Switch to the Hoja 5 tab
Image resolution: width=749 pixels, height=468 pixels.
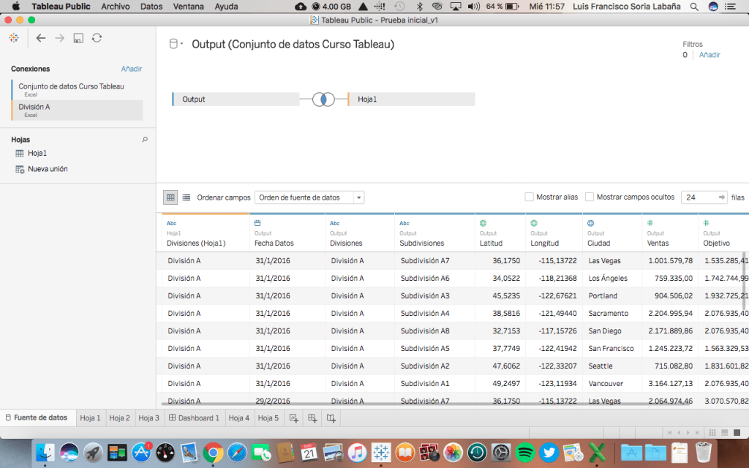point(268,418)
